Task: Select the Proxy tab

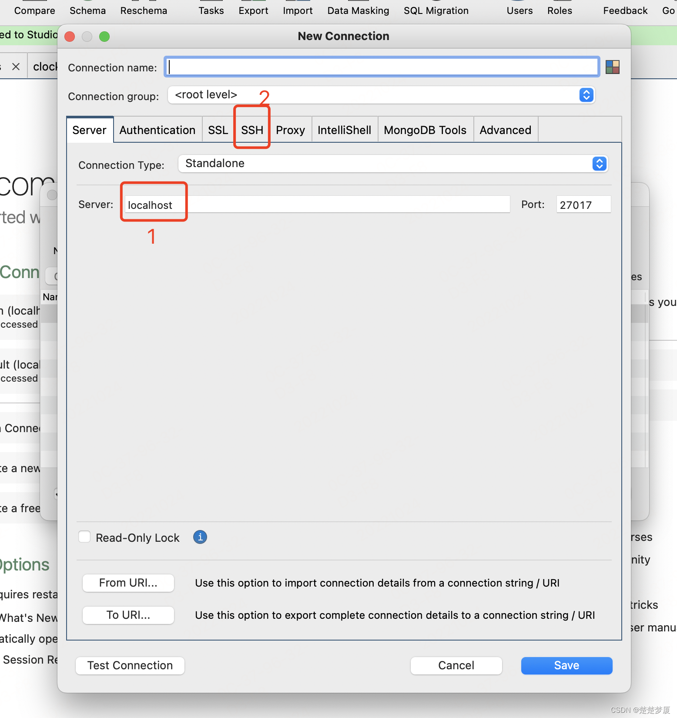Action: pyautogui.click(x=291, y=130)
